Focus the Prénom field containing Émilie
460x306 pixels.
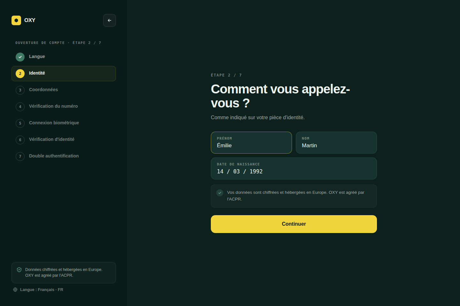tap(251, 143)
